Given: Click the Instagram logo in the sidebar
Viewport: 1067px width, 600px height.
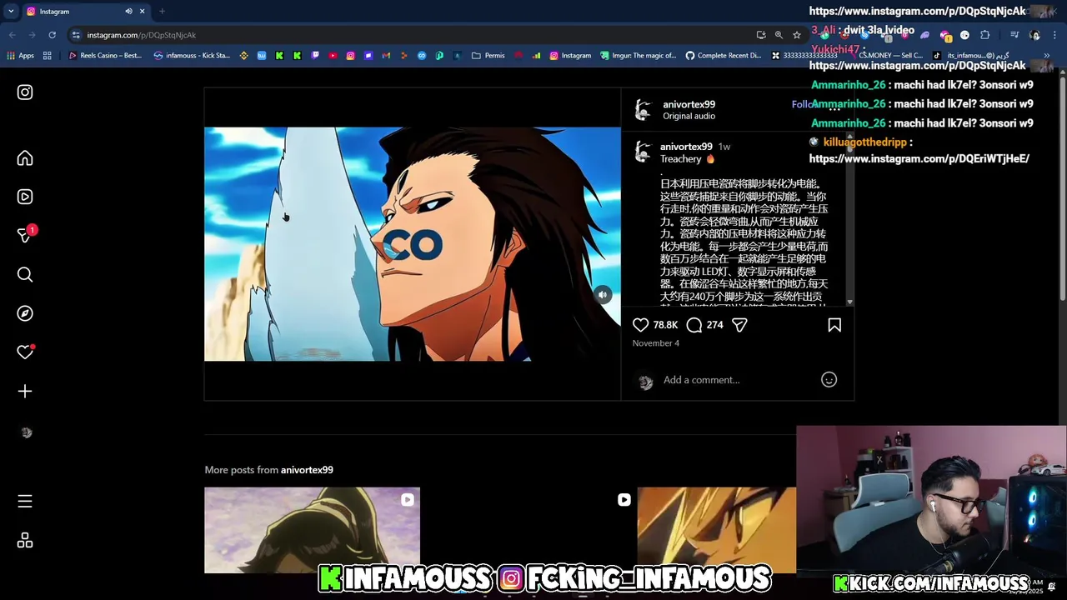Looking at the screenshot, I should click(25, 92).
